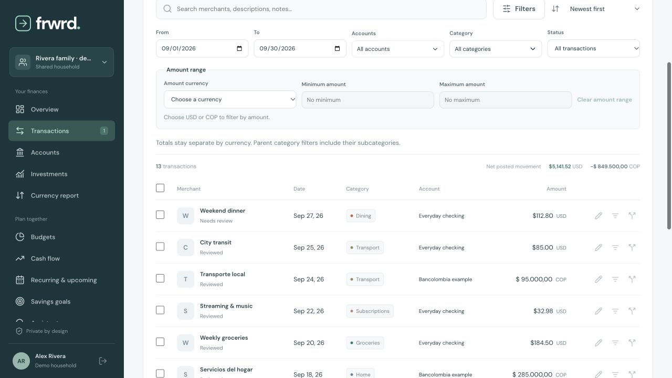
Task: Check the Weekly groceries row checkbox
Action: tap(160, 342)
